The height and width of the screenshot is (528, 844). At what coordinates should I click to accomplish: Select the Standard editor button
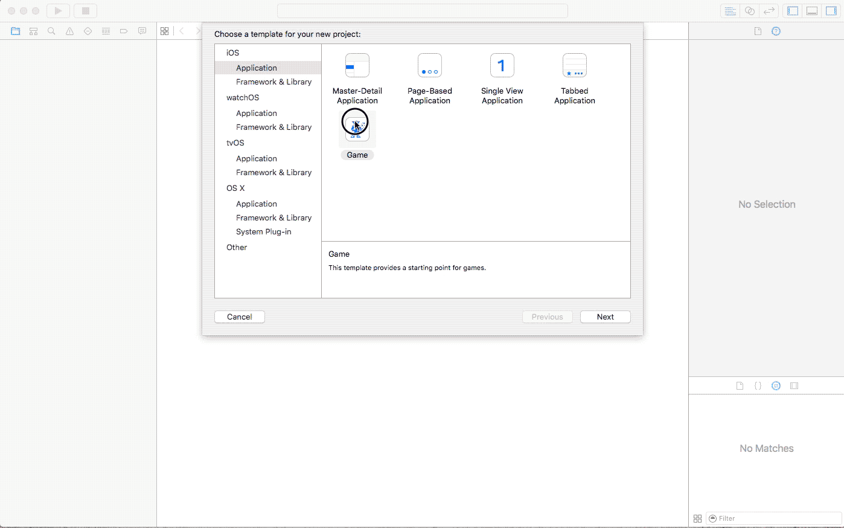(731, 11)
